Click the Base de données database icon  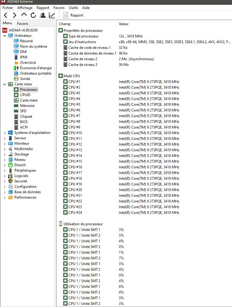pos(11,192)
